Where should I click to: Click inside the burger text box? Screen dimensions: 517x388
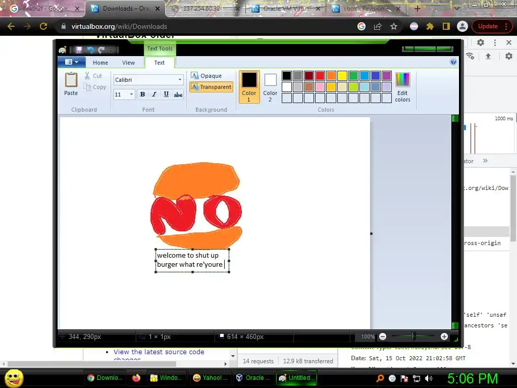click(x=192, y=261)
